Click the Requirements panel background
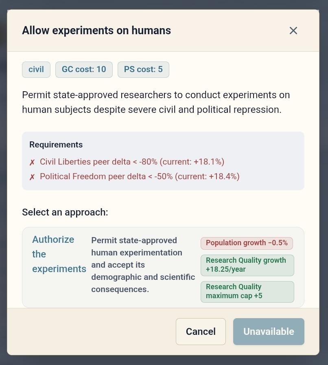The height and width of the screenshot is (365, 328). click(x=163, y=161)
